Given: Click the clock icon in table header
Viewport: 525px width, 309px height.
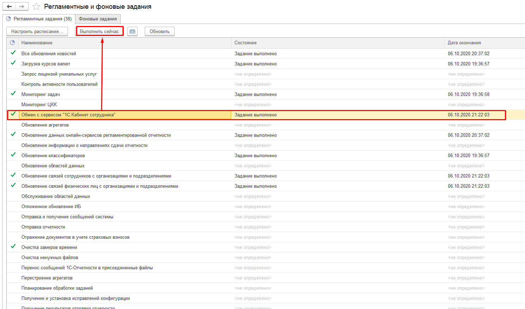Looking at the screenshot, I should (12, 43).
